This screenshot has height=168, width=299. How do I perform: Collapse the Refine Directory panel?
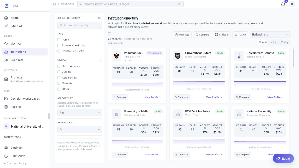(100, 18)
